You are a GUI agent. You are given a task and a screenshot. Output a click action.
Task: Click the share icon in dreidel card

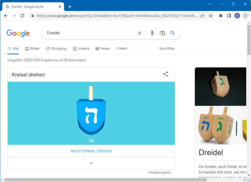pyautogui.click(x=166, y=74)
